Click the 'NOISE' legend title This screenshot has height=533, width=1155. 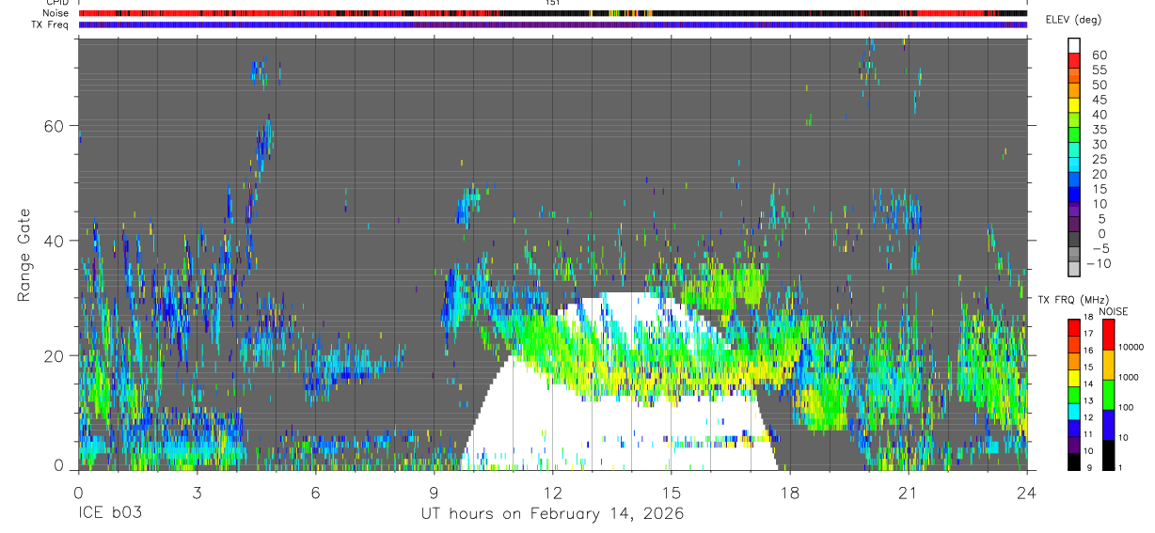click(1113, 312)
